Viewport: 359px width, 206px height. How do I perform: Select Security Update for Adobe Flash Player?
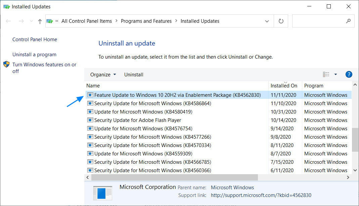[218, 120]
